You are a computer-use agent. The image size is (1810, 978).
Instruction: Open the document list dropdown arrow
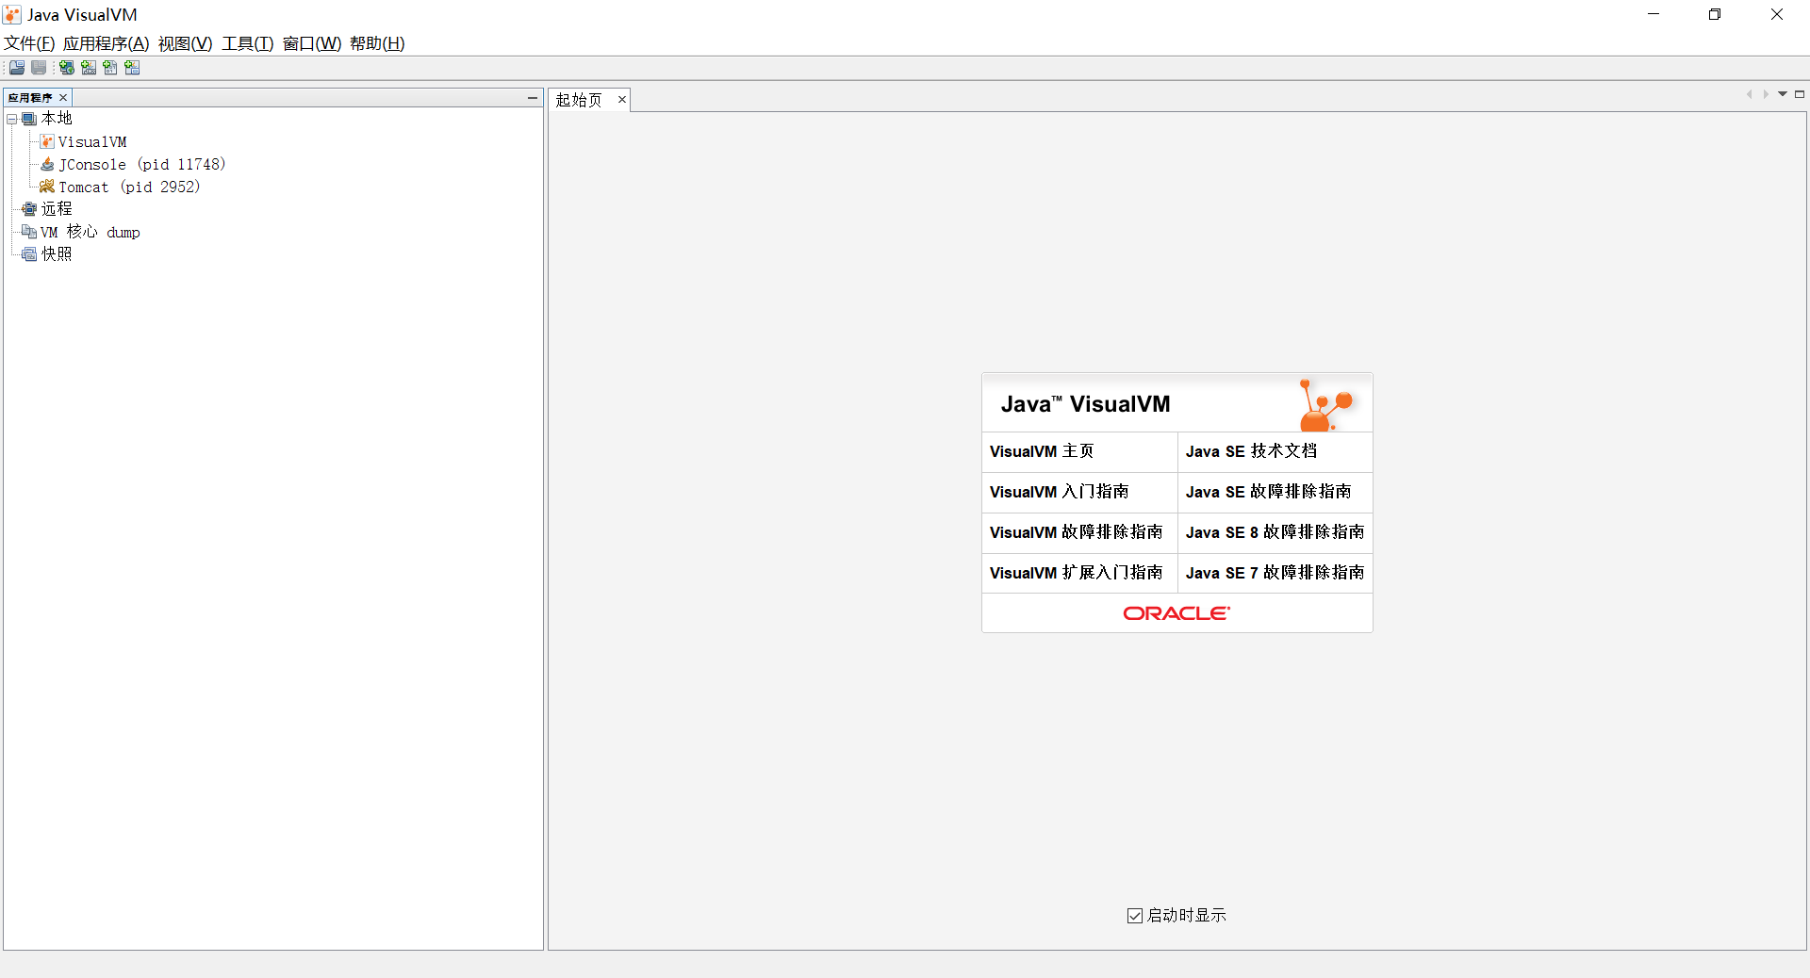[x=1783, y=94]
